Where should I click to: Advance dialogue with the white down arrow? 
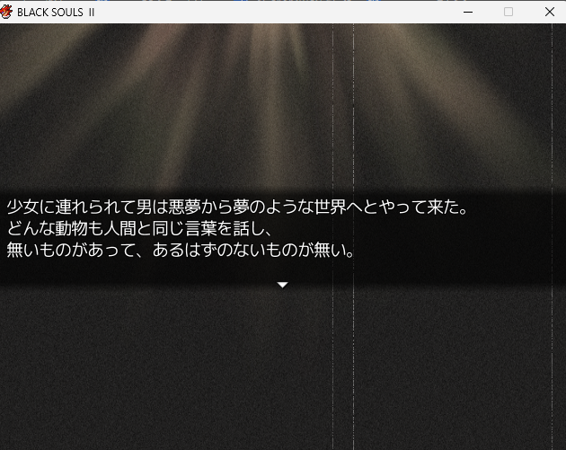[282, 285]
